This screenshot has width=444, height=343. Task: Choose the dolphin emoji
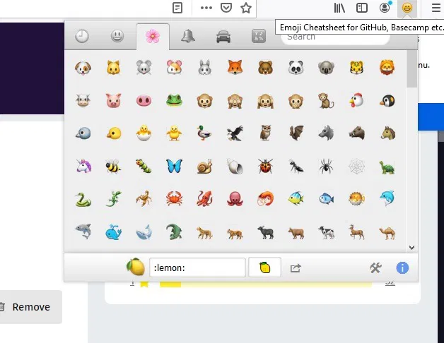[387, 198]
